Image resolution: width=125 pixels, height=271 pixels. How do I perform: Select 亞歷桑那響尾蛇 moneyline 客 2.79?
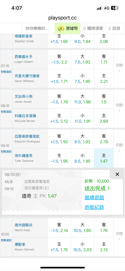coord(104,139)
